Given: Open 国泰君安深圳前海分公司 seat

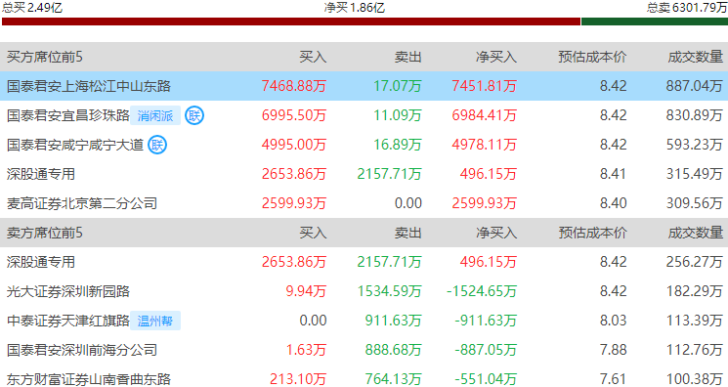Looking at the screenshot, I should (x=82, y=350).
